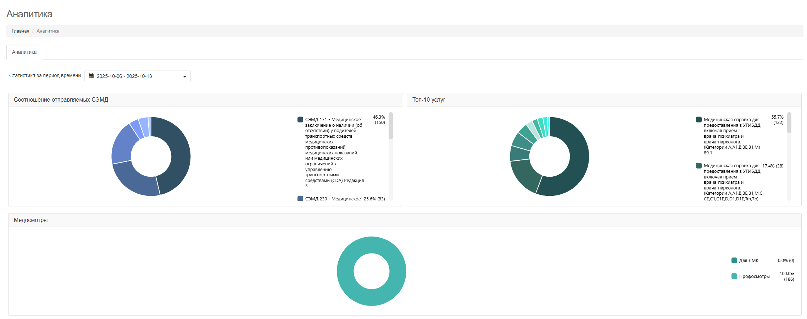
Task: Click the Аналитика breadcrumb item
Action: [48, 31]
